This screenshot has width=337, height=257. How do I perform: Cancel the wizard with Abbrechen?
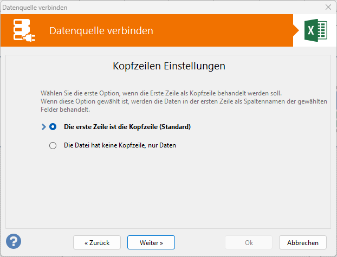[x=303, y=242]
